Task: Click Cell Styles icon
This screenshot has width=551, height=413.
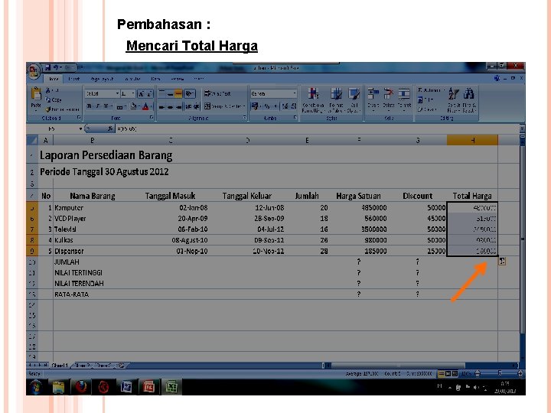Action: click(x=354, y=94)
